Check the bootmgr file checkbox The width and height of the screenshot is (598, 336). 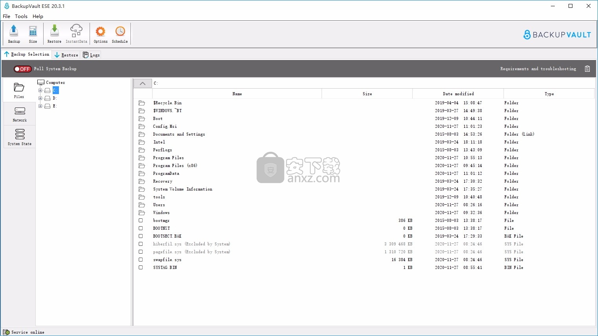pos(141,220)
